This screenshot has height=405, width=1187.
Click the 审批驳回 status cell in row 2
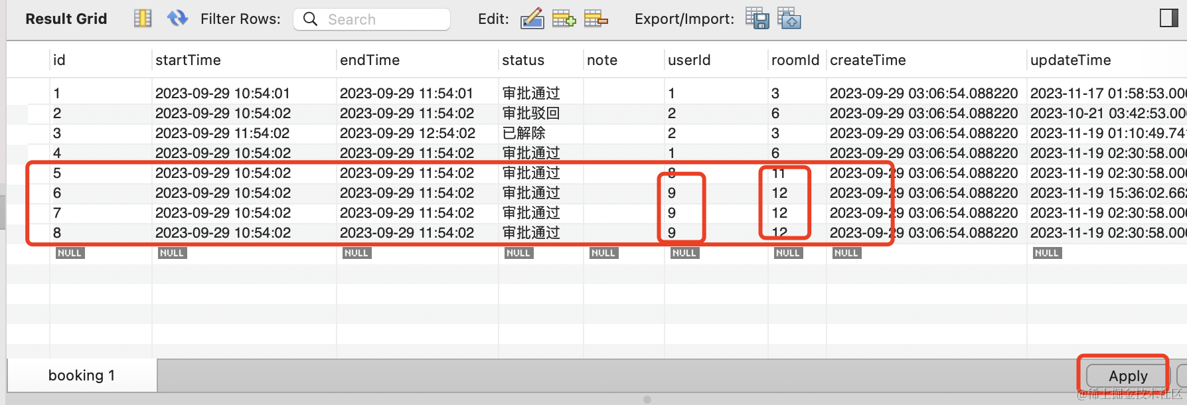point(531,114)
